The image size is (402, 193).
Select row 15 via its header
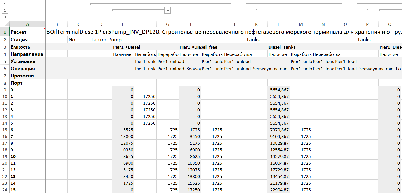[5, 130]
